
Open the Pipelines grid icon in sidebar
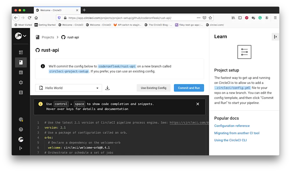pyautogui.click(x=21, y=52)
